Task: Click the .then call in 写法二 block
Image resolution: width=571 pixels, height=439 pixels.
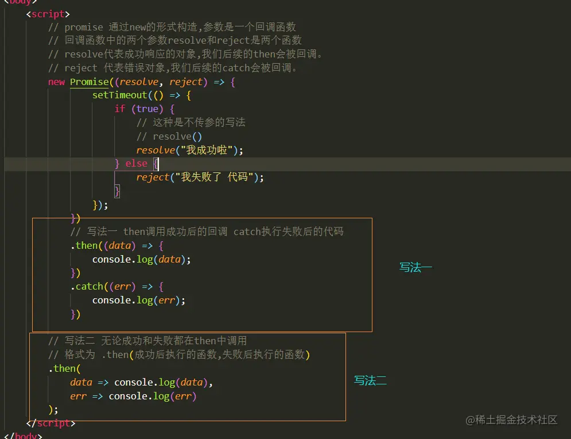Action: click(63, 368)
